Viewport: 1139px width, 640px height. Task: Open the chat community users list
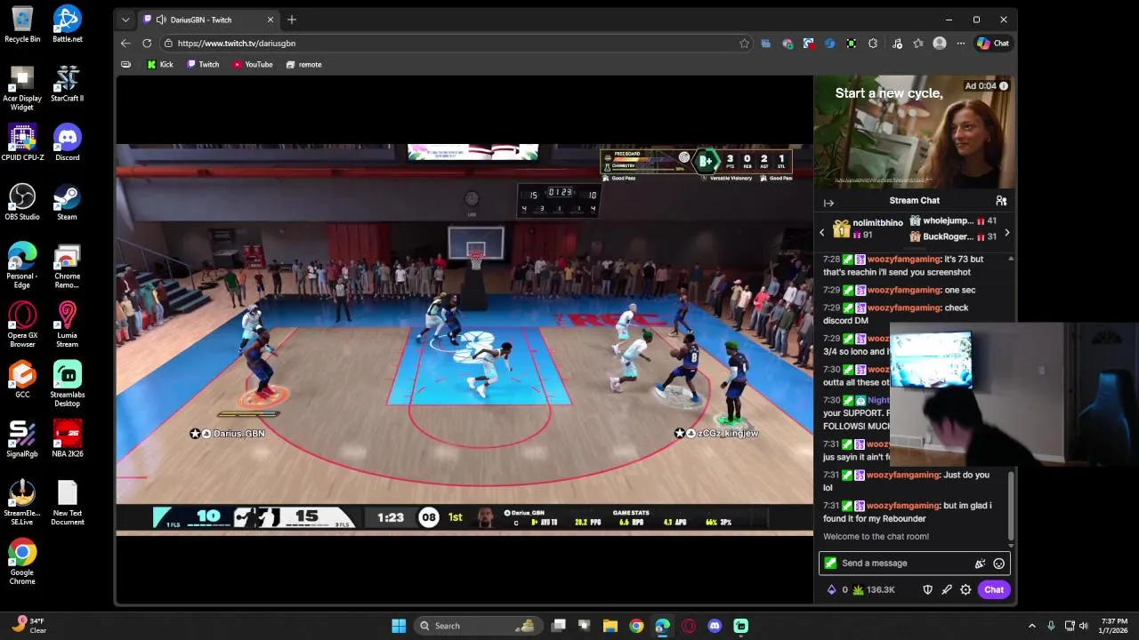[x=1001, y=201]
